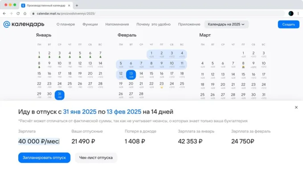Viewport: 303px width, 170px height.
Task: Click Ваши отпускные amount 21 490 ₽
Action: pyautogui.click(x=83, y=142)
